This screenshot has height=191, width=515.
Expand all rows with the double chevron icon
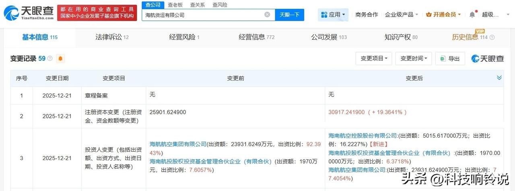click(499, 78)
